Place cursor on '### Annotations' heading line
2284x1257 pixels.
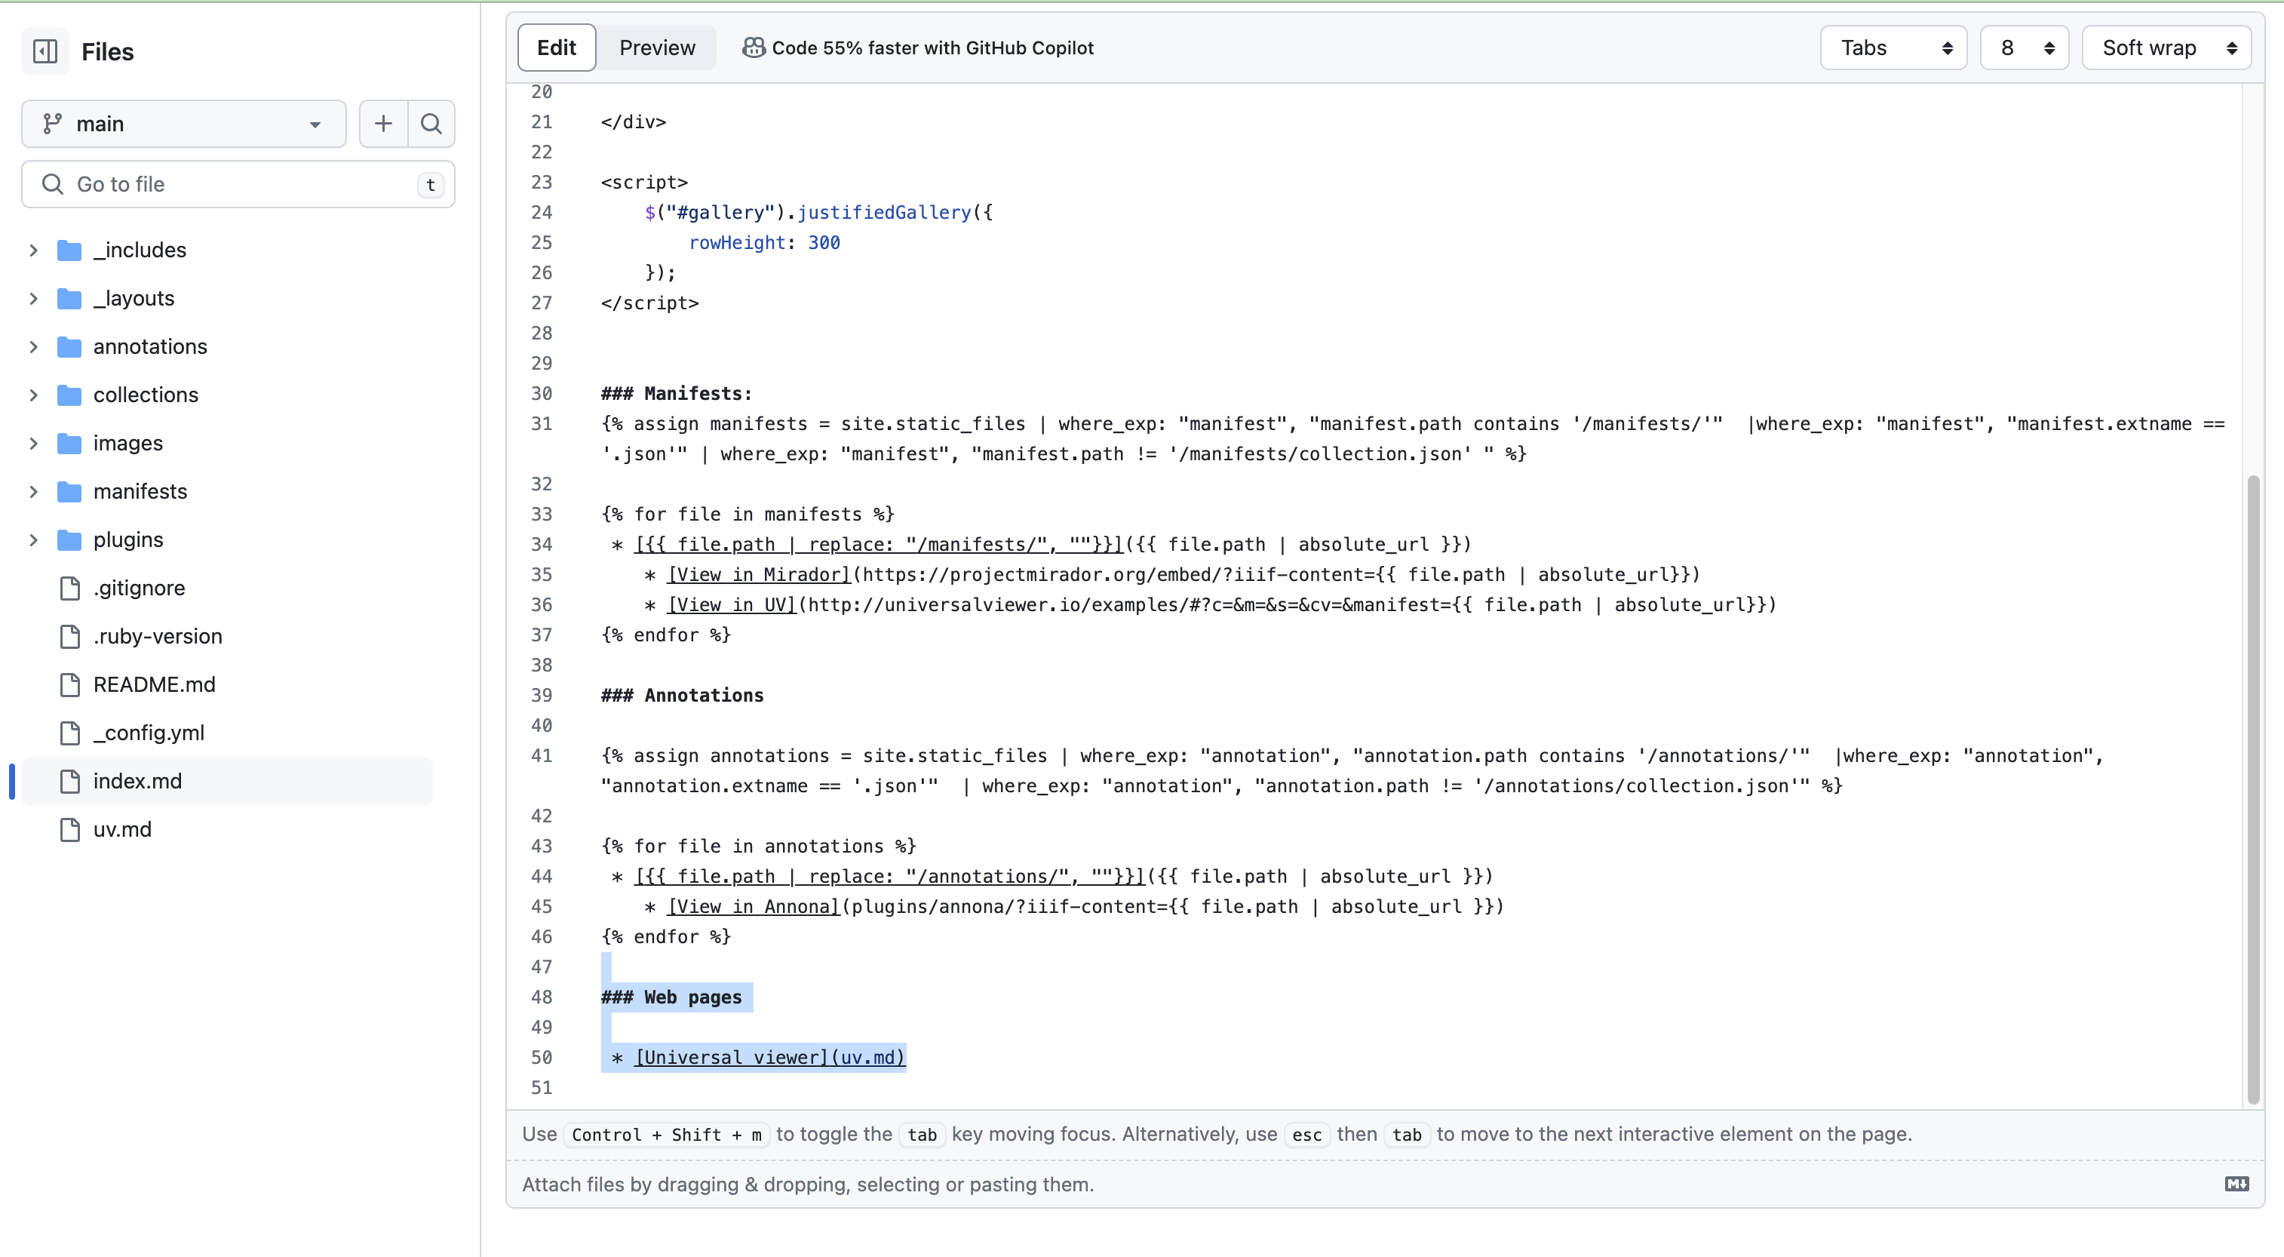click(x=682, y=696)
